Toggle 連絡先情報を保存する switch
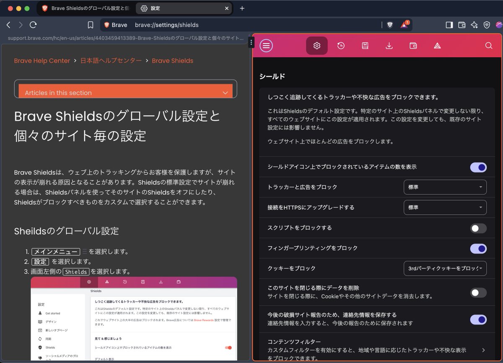 tap(478, 319)
